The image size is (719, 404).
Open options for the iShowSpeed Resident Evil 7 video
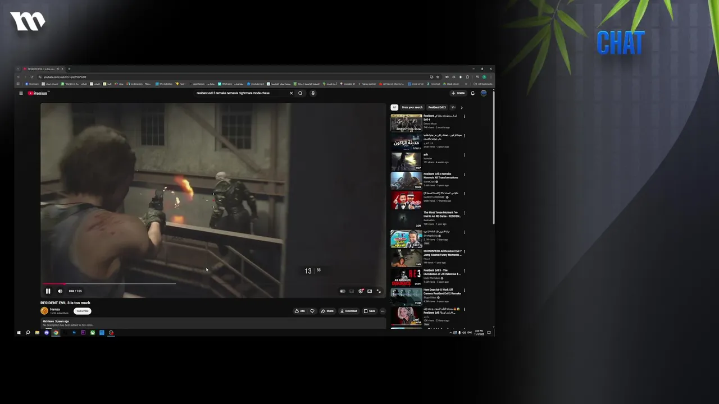click(465, 252)
